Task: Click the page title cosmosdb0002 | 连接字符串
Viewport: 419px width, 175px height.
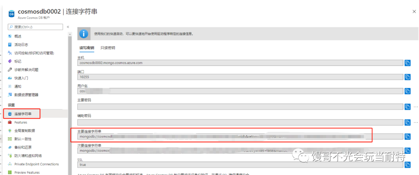Action: coord(57,12)
